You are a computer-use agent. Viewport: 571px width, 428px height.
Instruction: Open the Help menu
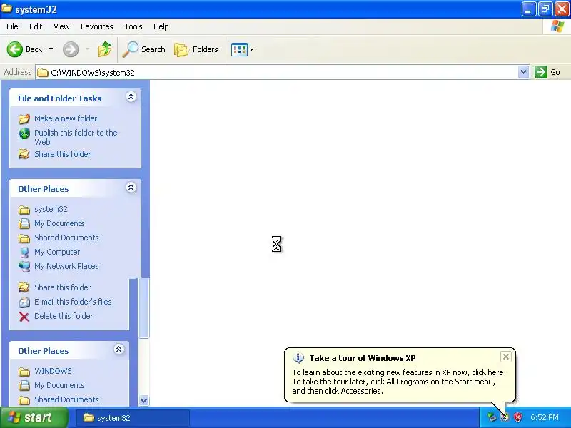pos(161,26)
